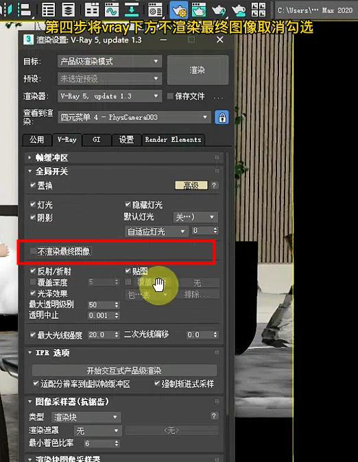Open the 渲染器 V-Ray renderer dropdown
Viewport: 358px width, 462px height.
coord(110,96)
